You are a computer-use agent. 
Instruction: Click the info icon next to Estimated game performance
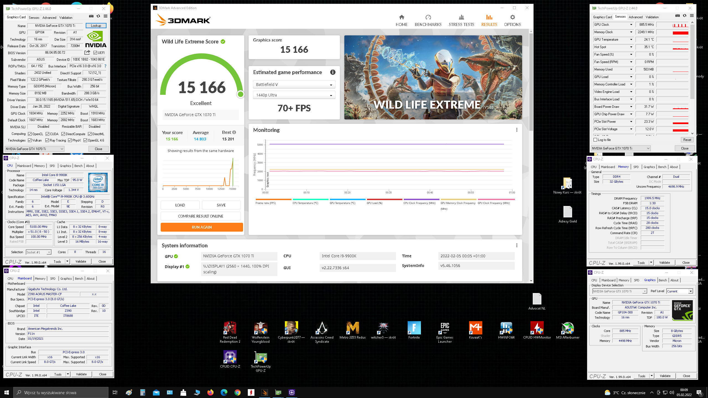click(x=333, y=72)
